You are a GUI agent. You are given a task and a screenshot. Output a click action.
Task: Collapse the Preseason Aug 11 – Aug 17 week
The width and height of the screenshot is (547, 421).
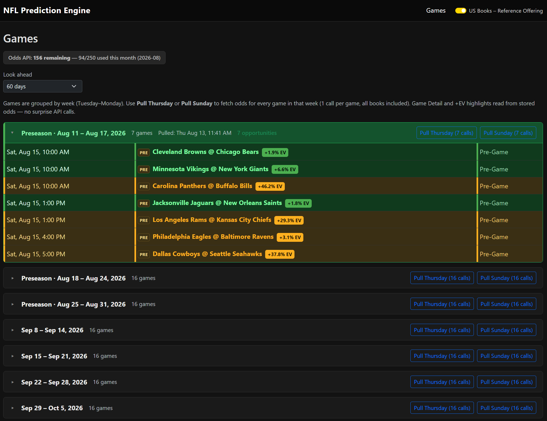coord(12,133)
